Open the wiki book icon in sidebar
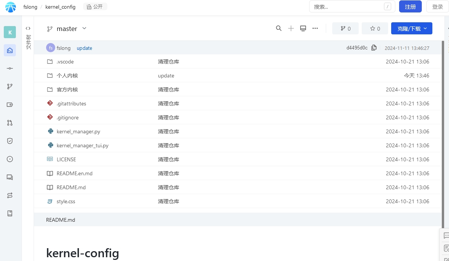Viewport: 449px width, 261px height. click(x=10, y=213)
